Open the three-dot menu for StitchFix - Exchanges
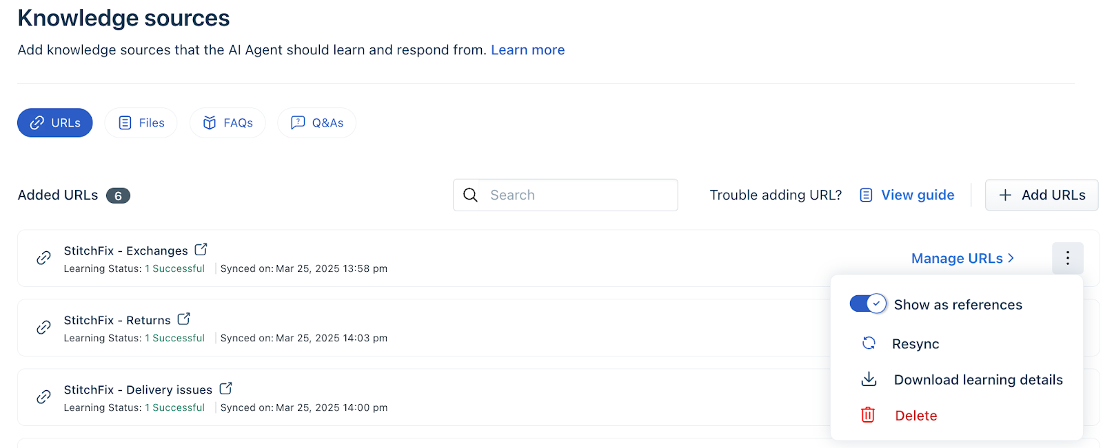 [1067, 258]
